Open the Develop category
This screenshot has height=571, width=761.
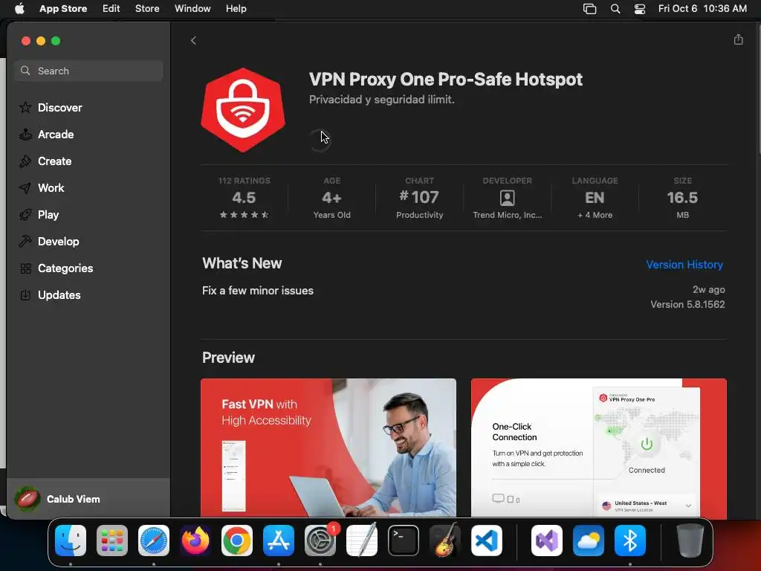click(x=48, y=242)
